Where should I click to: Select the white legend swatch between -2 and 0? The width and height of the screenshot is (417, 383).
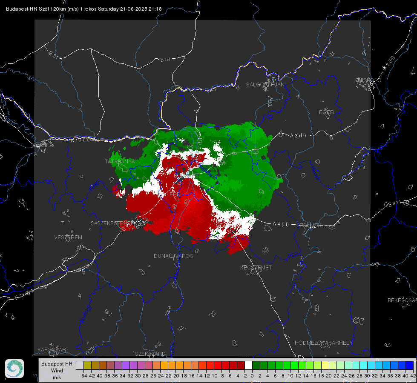pos(248,365)
